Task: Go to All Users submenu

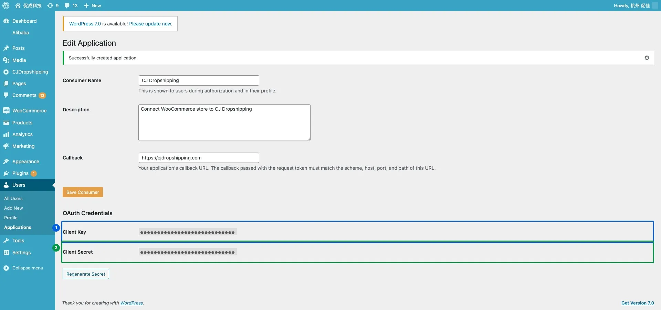Action: click(x=13, y=199)
